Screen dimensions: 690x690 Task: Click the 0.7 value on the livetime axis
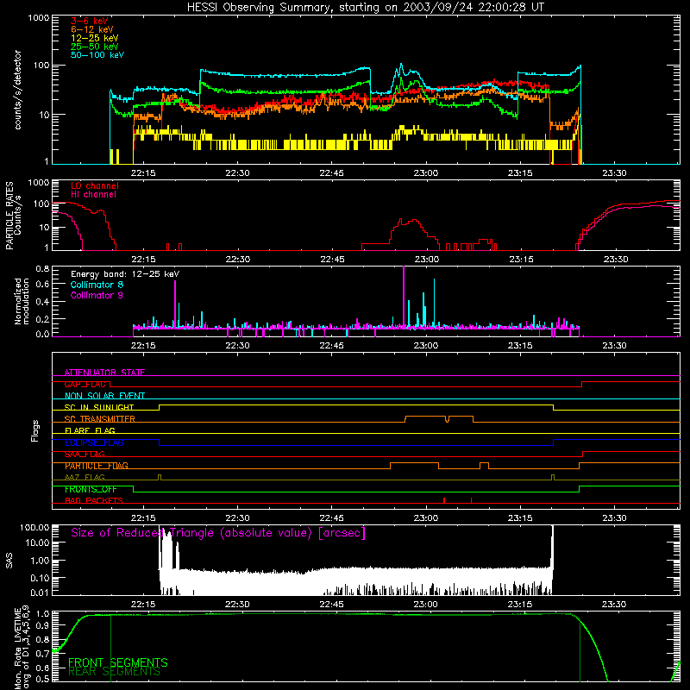pos(44,654)
